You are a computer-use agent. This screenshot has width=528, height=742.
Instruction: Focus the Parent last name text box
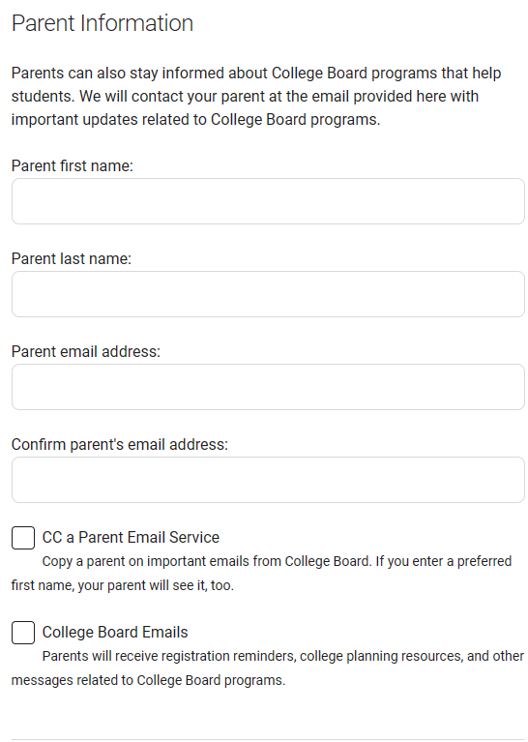[268, 294]
